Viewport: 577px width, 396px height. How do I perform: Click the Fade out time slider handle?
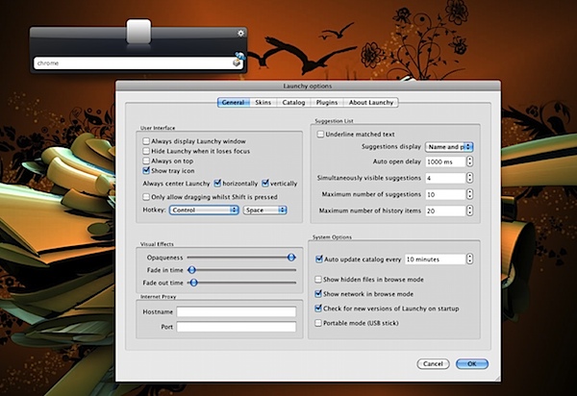tap(193, 283)
